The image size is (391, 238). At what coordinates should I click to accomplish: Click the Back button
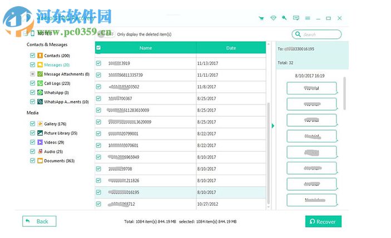pyautogui.click(x=39, y=221)
